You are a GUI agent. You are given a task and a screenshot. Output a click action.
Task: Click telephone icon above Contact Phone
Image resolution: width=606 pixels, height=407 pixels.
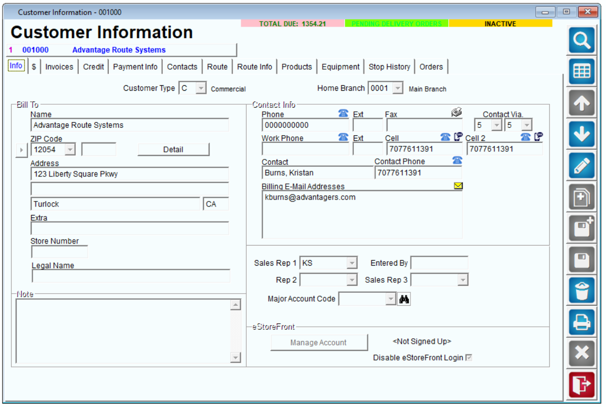[457, 160]
